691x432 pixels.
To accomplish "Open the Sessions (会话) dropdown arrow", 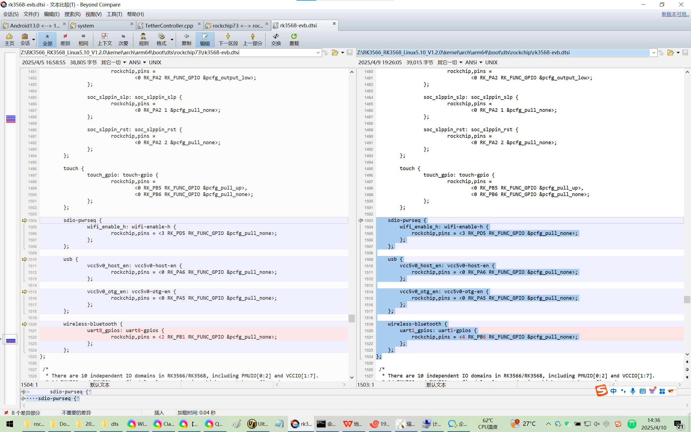I will [34, 39].
